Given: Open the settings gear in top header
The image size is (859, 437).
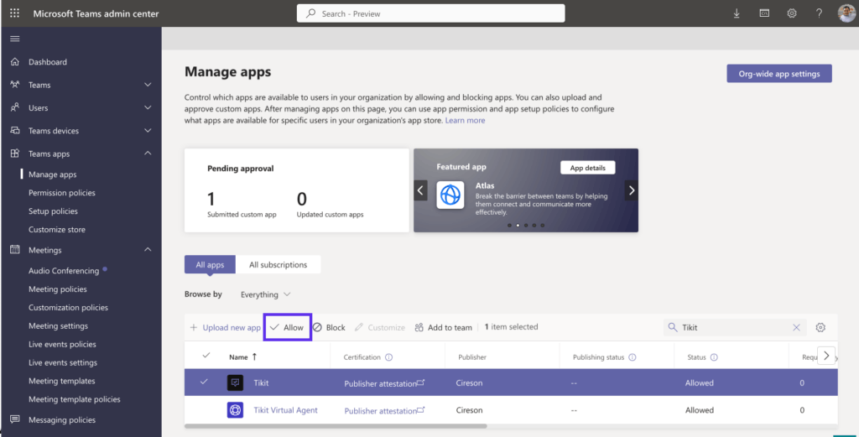Looking at the screenshot, I should tap(792, 13).
